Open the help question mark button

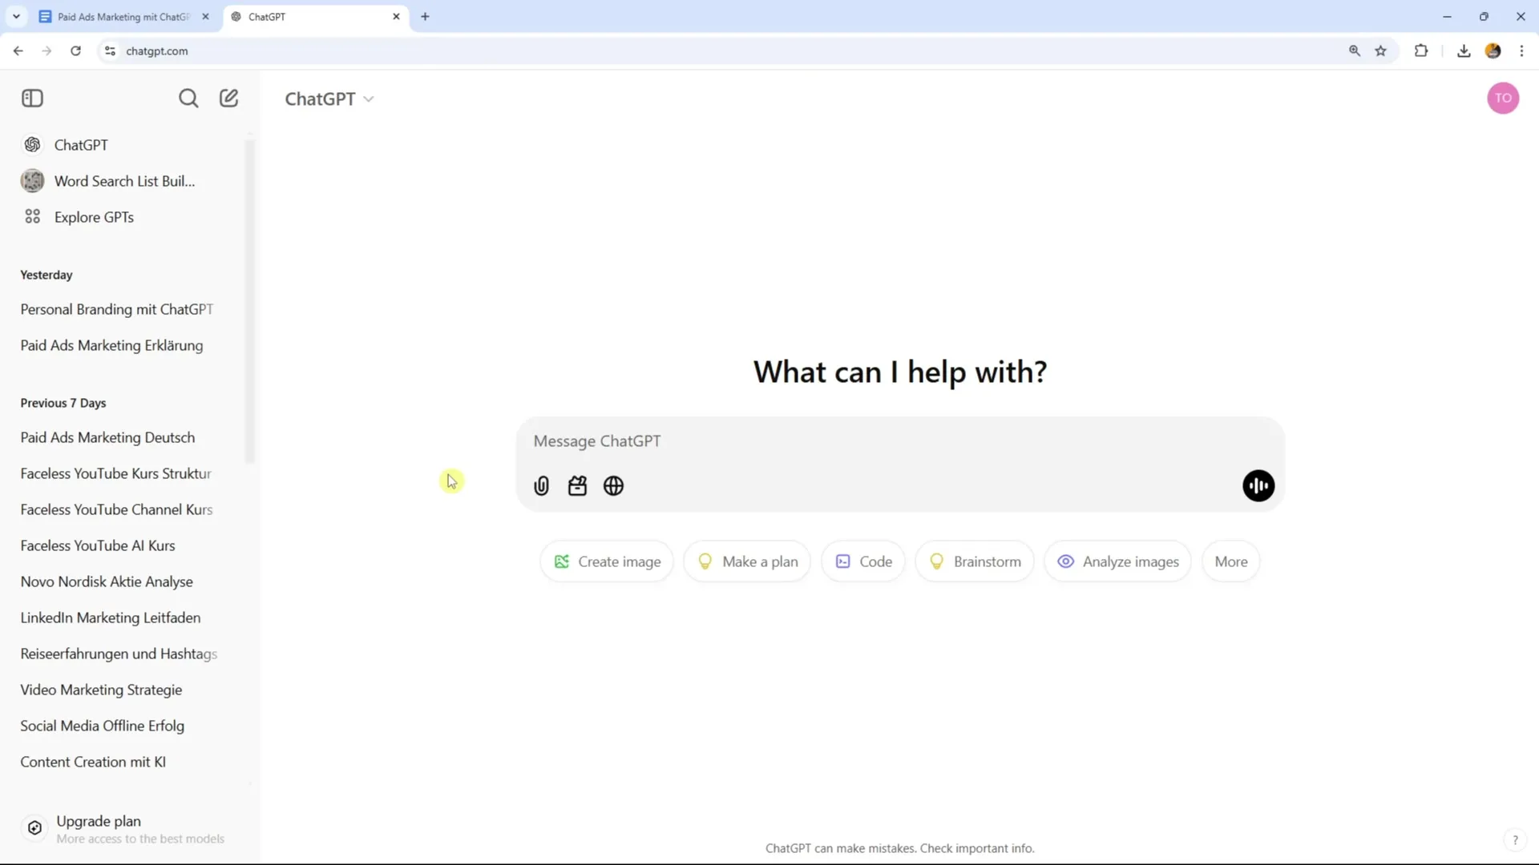(1515, 840)
